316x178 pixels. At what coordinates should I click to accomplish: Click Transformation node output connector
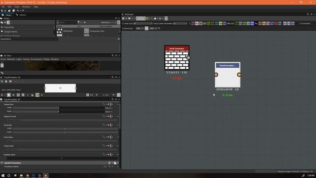pos(239,75)
